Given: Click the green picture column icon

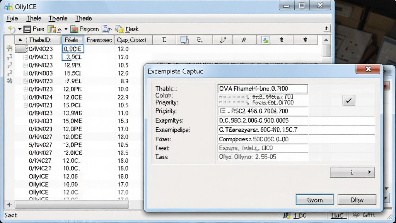Looking at the screenshot, I should 265,40.
